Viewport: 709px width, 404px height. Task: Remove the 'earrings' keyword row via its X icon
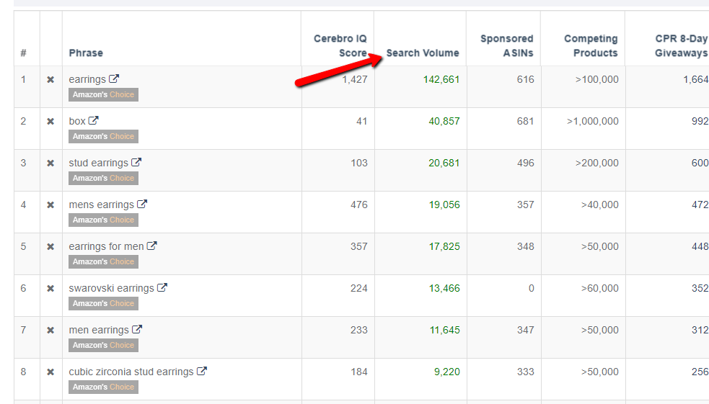[x=50, y=80]
